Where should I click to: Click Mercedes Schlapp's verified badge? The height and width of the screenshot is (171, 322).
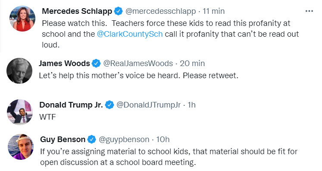point(118,11)
